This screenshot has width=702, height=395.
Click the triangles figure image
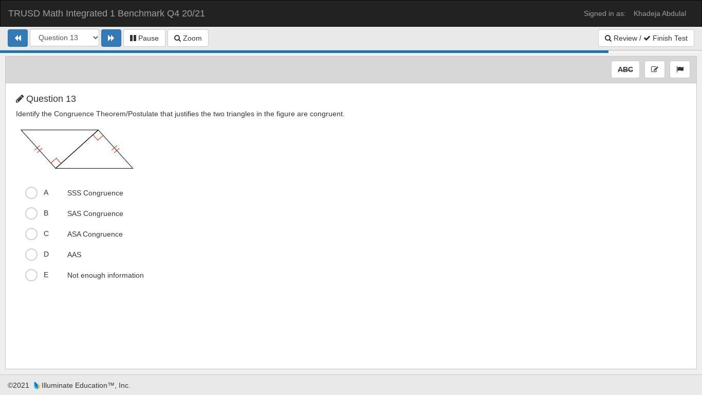point(77,149)
